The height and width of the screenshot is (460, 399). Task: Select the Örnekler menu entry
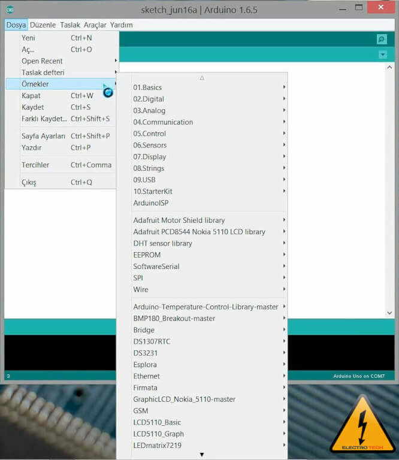[x=61, y=84]
